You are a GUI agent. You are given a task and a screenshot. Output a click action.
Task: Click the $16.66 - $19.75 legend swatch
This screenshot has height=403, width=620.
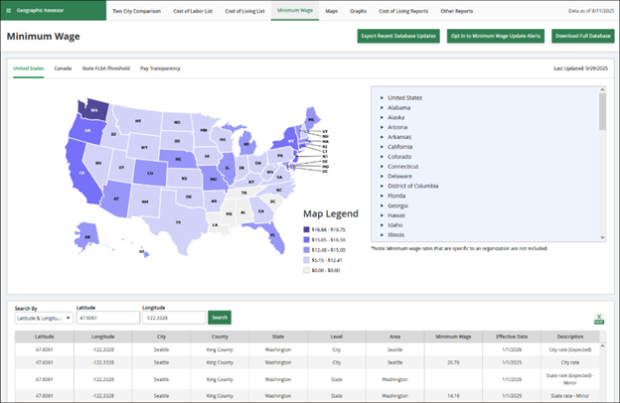pyautogui.click(x=308, y=228)
